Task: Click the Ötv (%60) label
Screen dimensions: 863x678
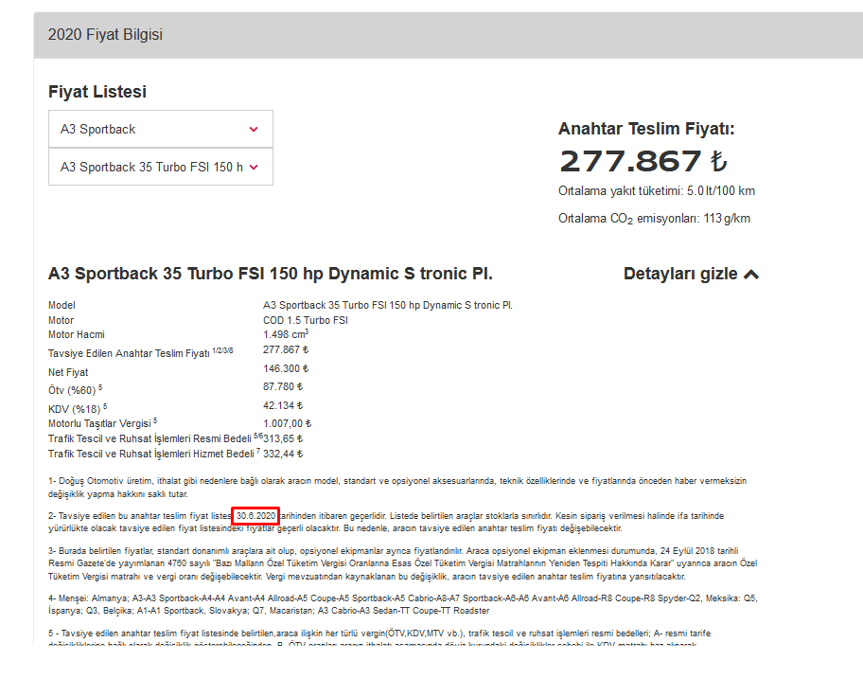Action: click(x=75, y=390)
